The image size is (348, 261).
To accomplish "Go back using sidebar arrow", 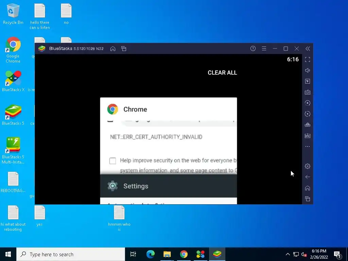I will pos(307,177).
